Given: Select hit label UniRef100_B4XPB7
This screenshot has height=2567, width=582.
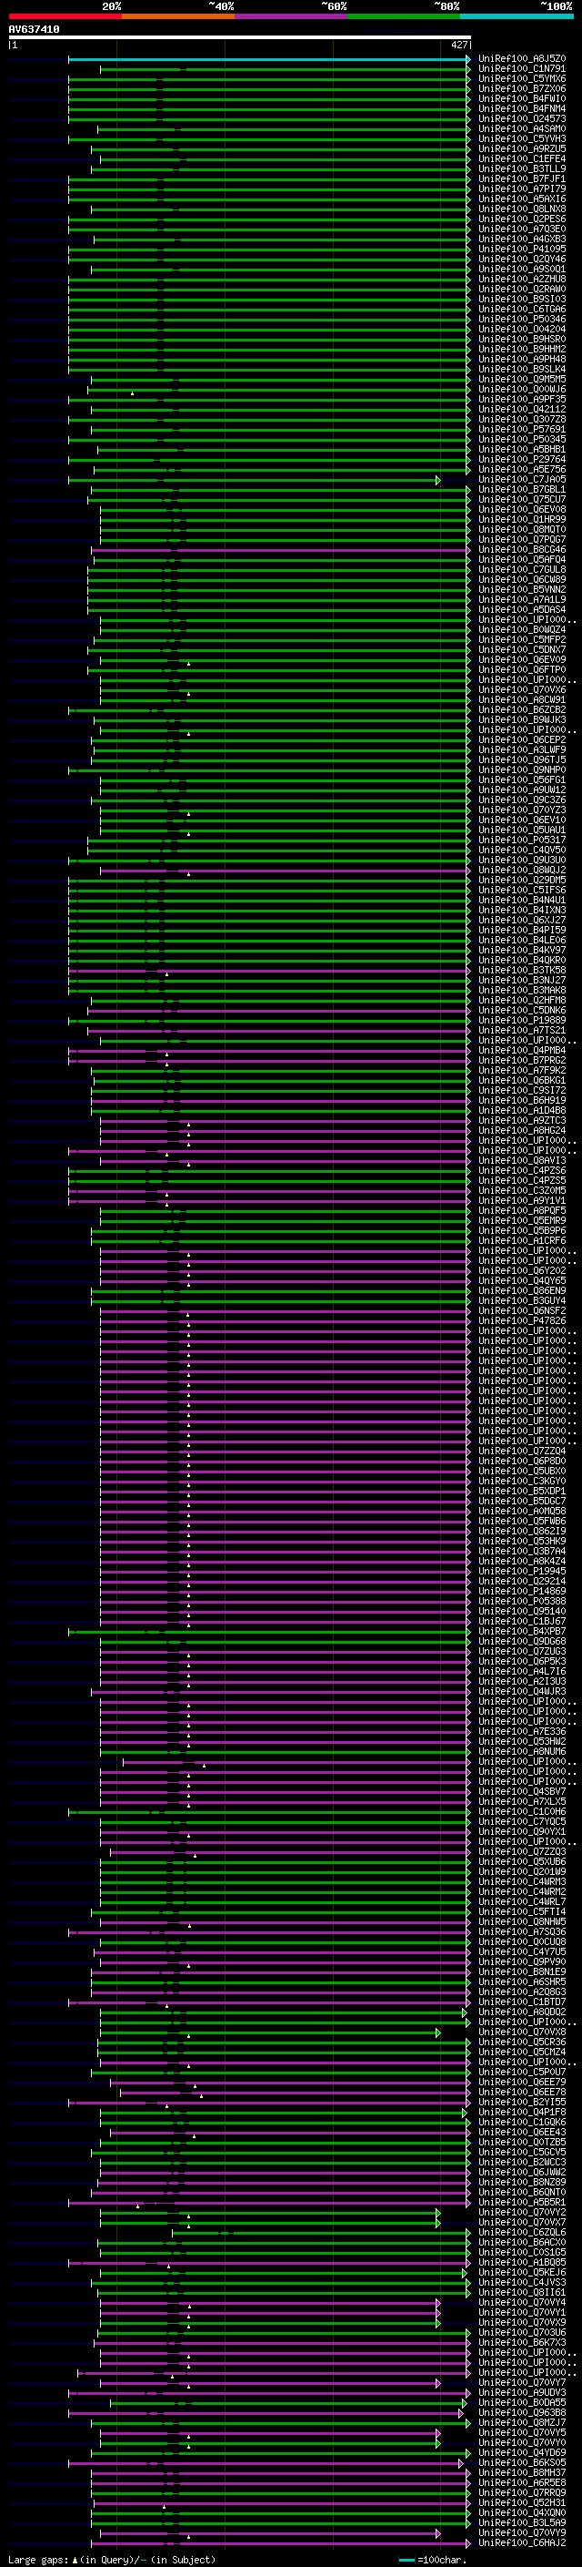Looking at the screenshot, I should 522,1631.
